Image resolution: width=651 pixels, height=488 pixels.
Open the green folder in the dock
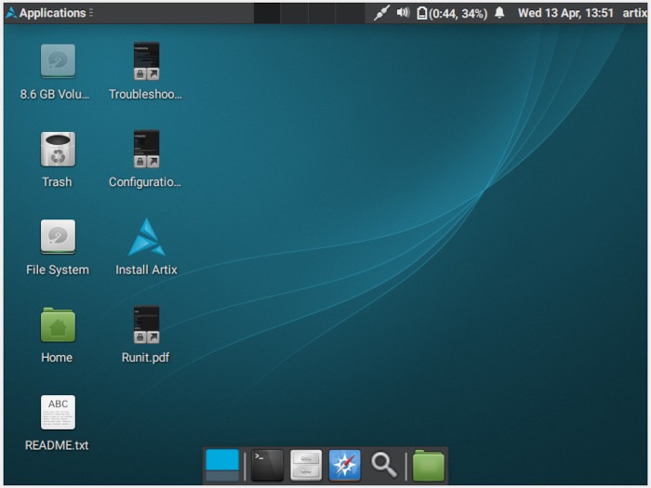pos(429,465)
